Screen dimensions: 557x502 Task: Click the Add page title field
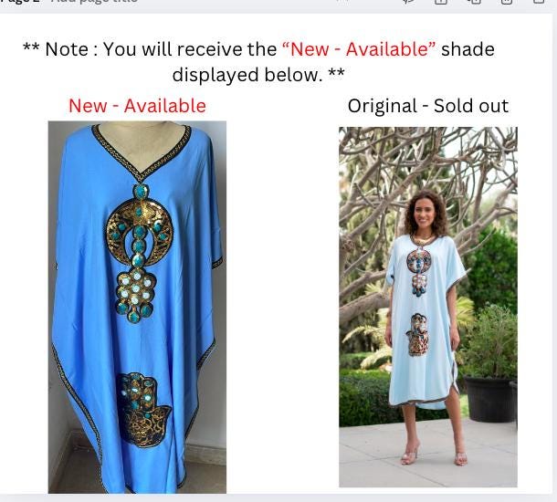point(94,2)
